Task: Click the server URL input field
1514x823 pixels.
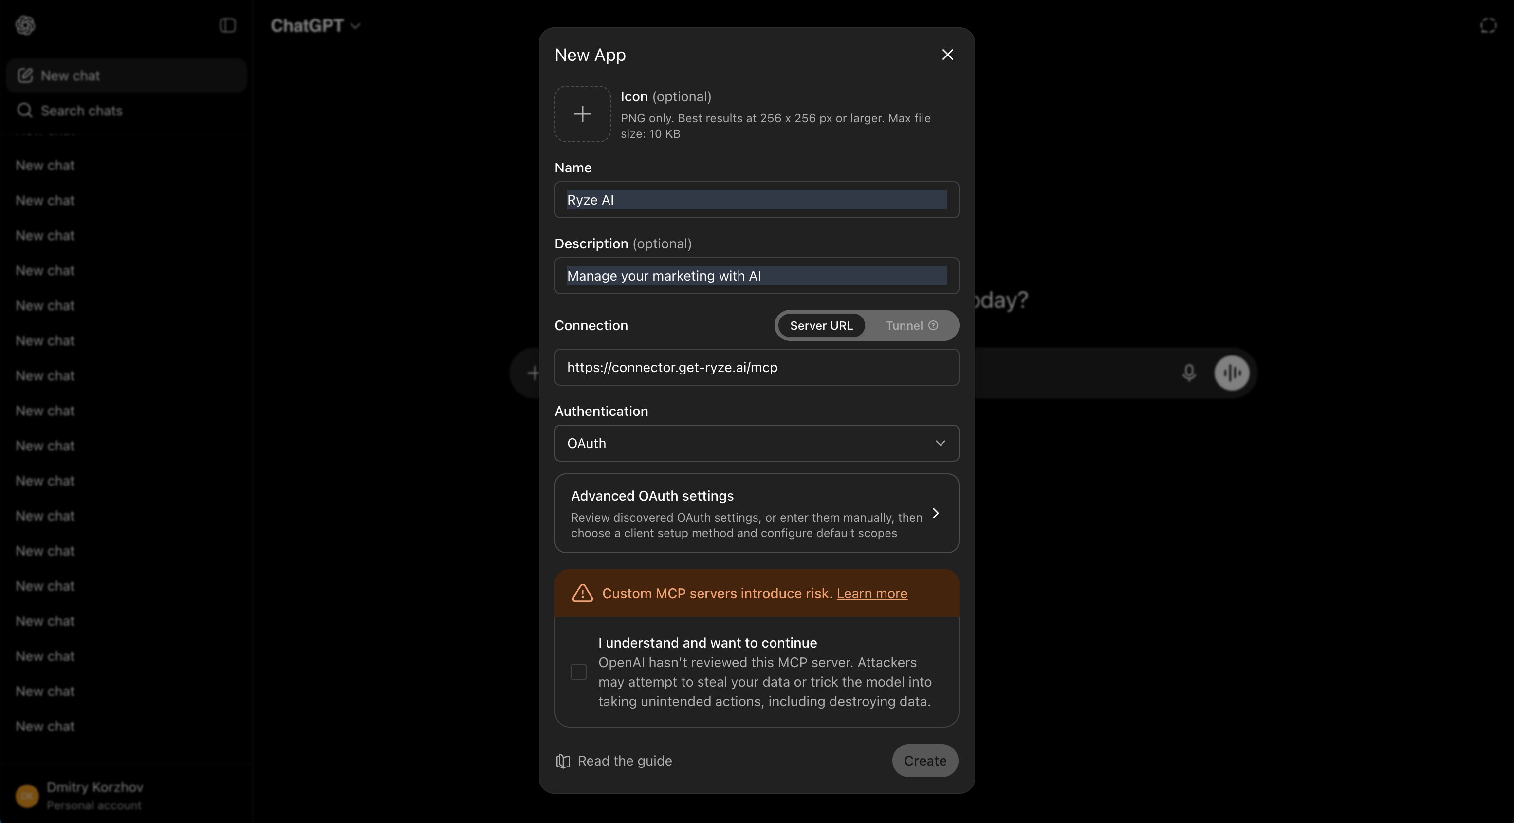Action: tap(757, 367)
